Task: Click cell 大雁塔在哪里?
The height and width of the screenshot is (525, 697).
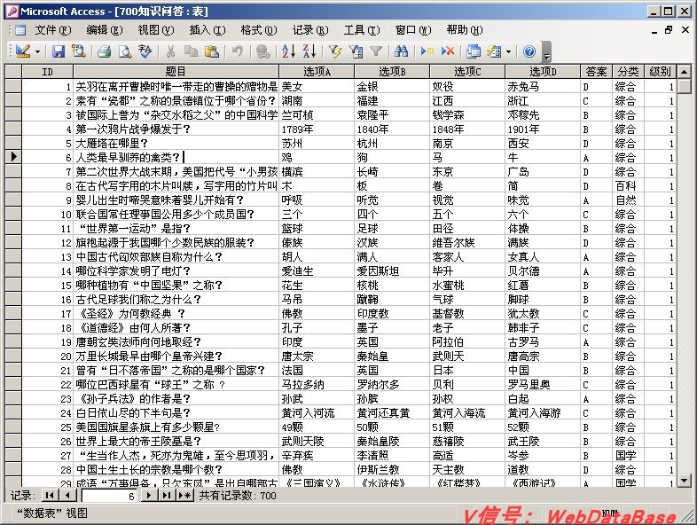Action: coord(176,143)
